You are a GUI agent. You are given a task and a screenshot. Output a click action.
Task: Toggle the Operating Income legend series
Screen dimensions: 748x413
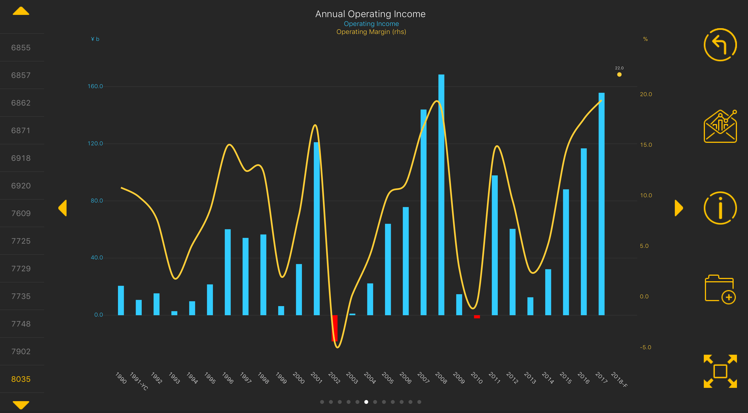(x=371, y=24)
